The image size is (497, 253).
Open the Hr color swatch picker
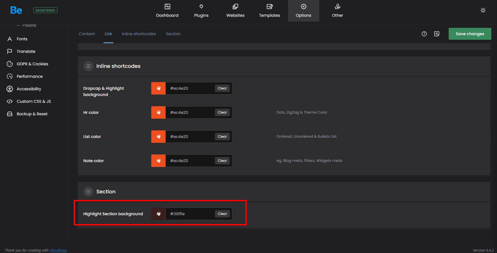tap(158, 112)
